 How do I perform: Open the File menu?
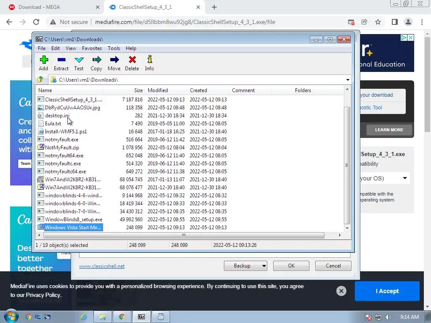pyautogui.click(x=42, y=48)
